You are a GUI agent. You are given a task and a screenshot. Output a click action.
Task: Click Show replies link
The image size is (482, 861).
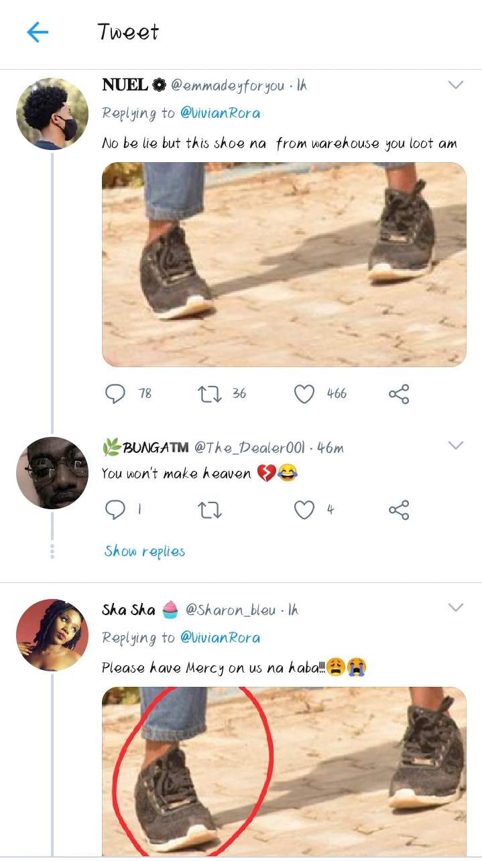pos(145,551)
